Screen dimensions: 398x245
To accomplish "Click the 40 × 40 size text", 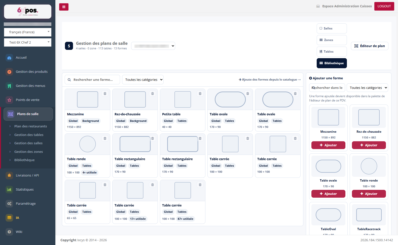I will 167,127.
